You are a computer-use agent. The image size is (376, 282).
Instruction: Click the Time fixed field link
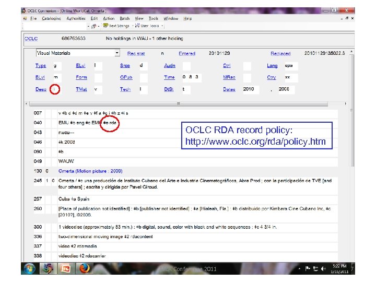[169, 77]
